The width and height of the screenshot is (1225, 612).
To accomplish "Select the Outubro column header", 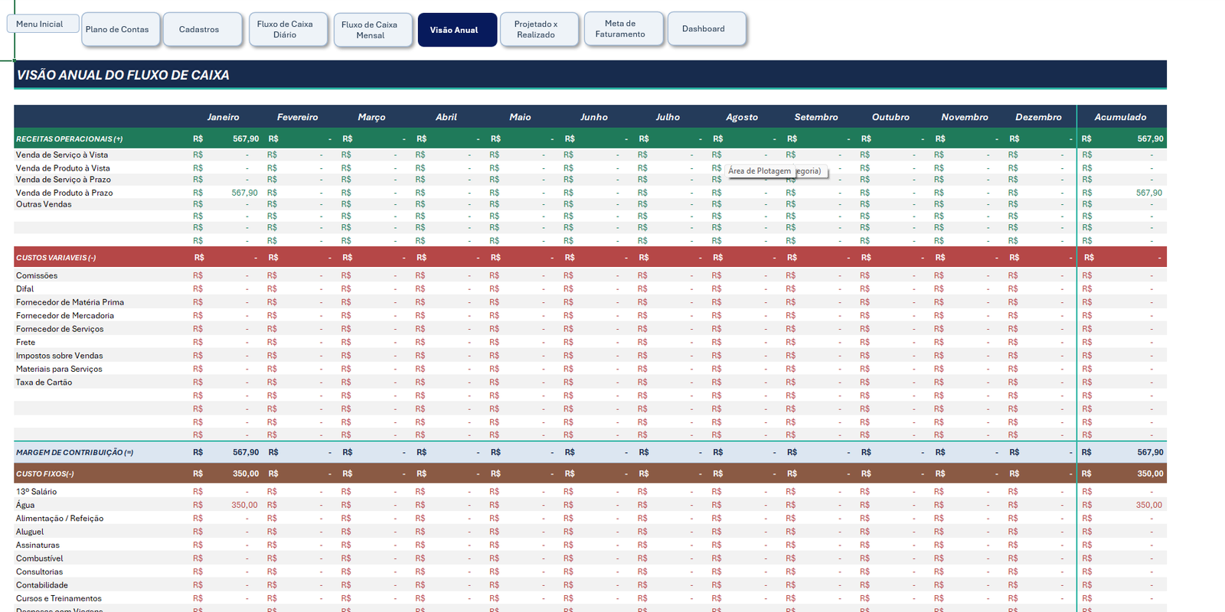I will (890, 117).
